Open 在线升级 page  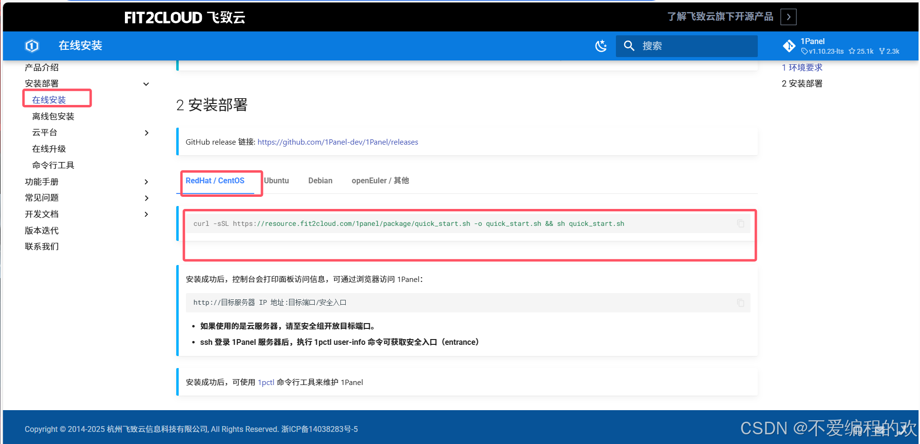(x=49, y=149)
